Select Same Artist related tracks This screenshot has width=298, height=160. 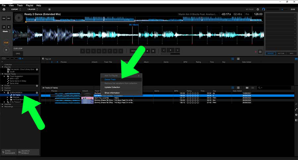14,83
